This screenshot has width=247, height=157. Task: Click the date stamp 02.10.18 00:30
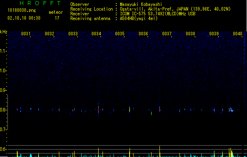click(24, 18)
